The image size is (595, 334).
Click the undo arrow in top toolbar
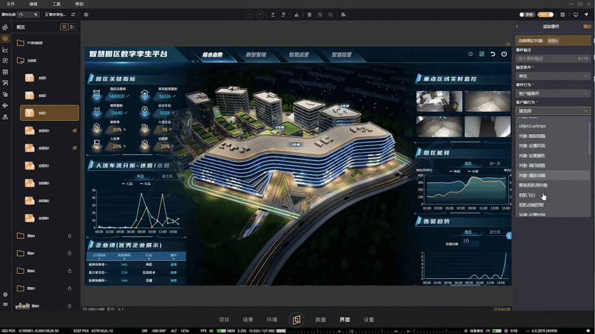coord(249,14)
